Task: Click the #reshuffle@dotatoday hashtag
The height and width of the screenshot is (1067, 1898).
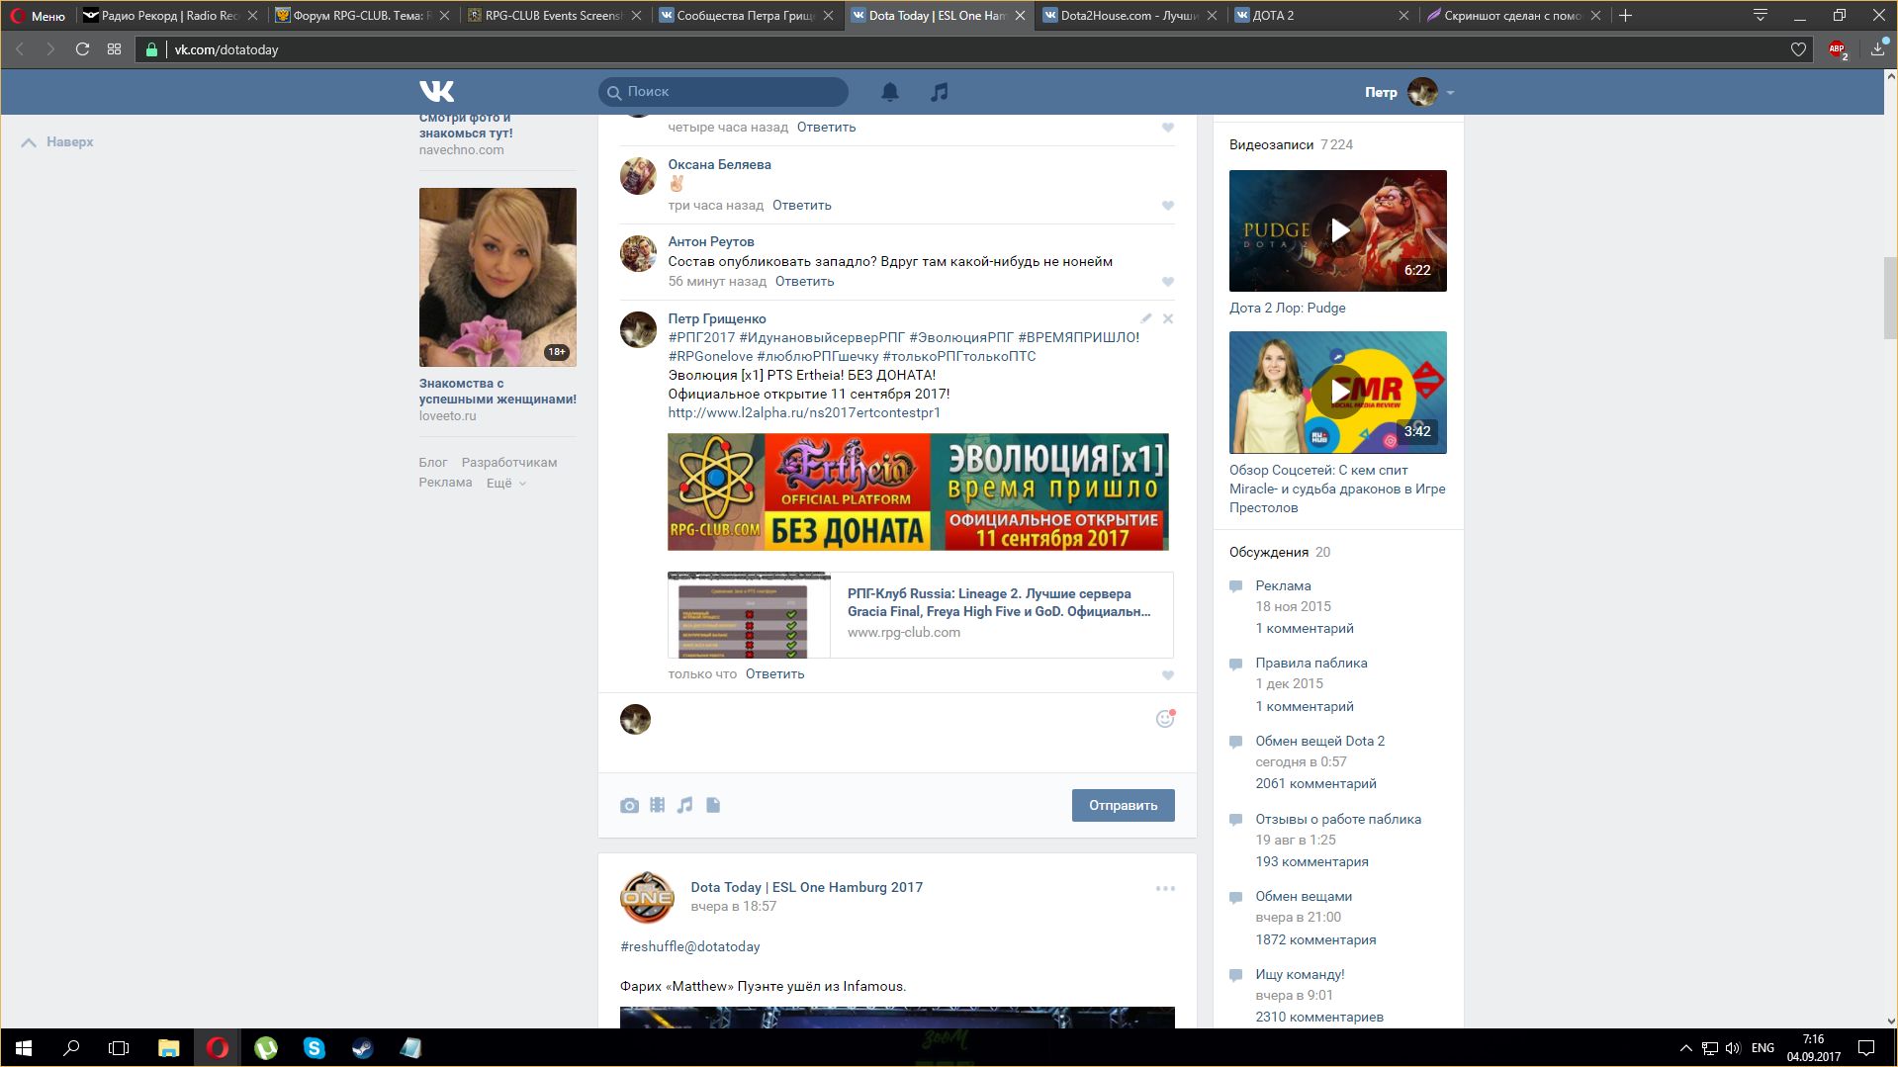Action: coord(689,946)
